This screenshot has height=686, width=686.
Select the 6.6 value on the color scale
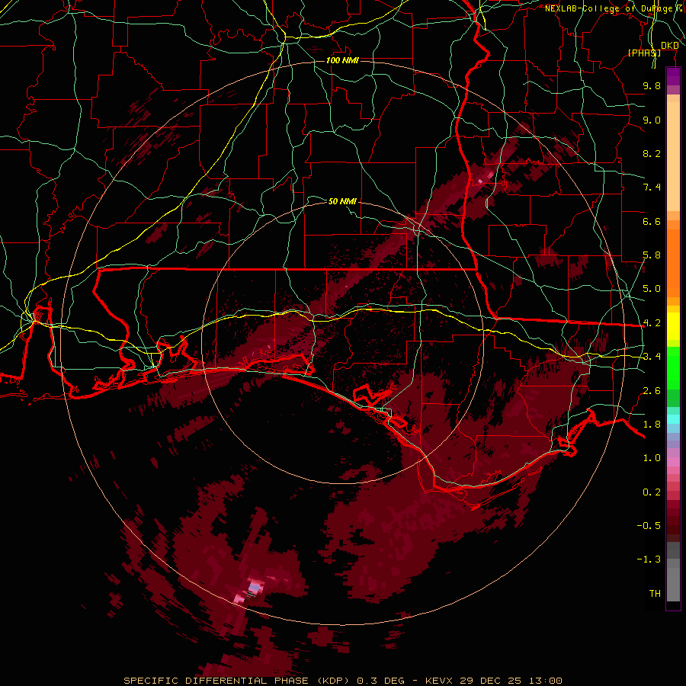[x=652, y=221]
